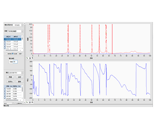Image resolution: width=156 pixels, height=129 pixels.
Task: Select the pan hand tool on the phase graph palette
Action: coord(33,102)
